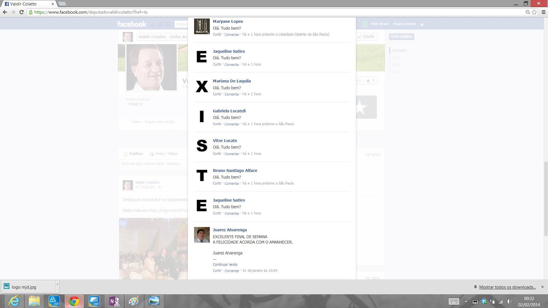Click the Escreva algo sobre Valdir Colatto field
The height and width of the screenshot is (308, 548).
[154, 164]
